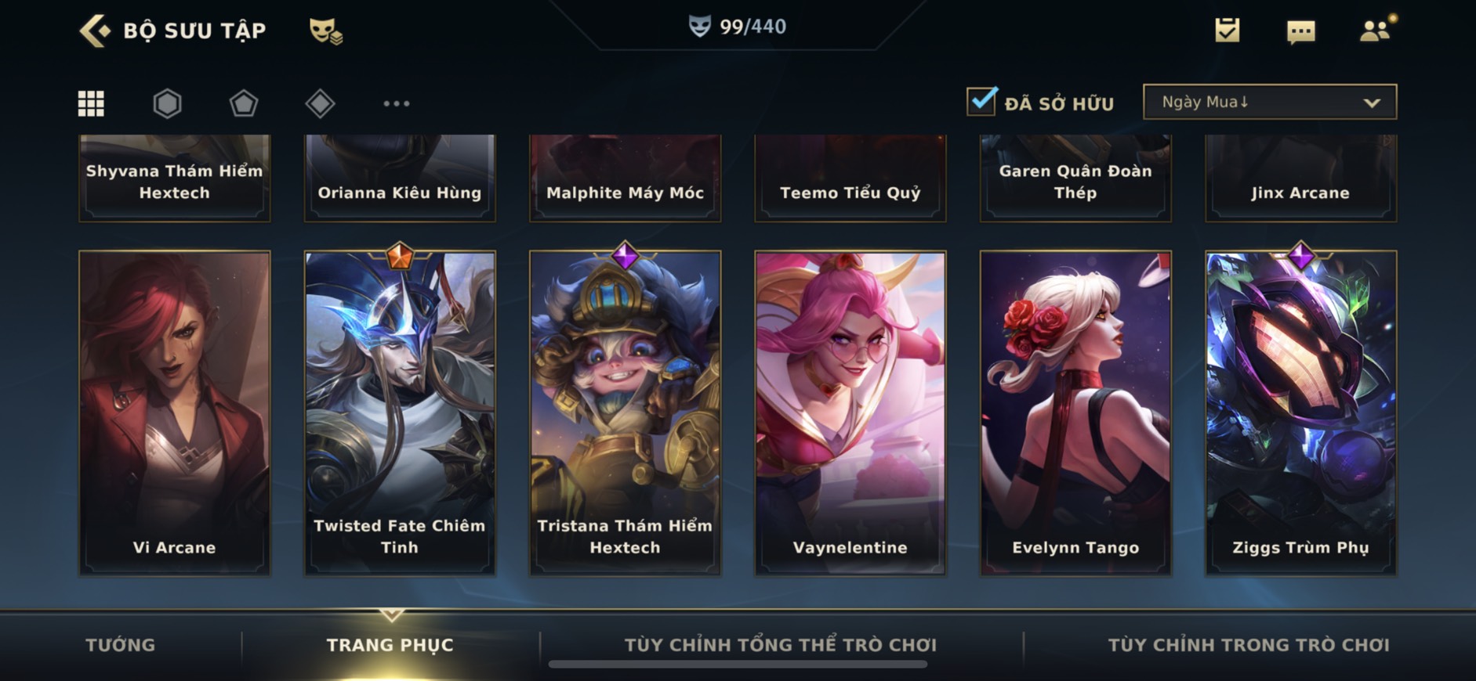This screenshot has width=1476, height=681.
Task: Open the Ngày Mua sort dropdown
Action: tap(1270, 102)
